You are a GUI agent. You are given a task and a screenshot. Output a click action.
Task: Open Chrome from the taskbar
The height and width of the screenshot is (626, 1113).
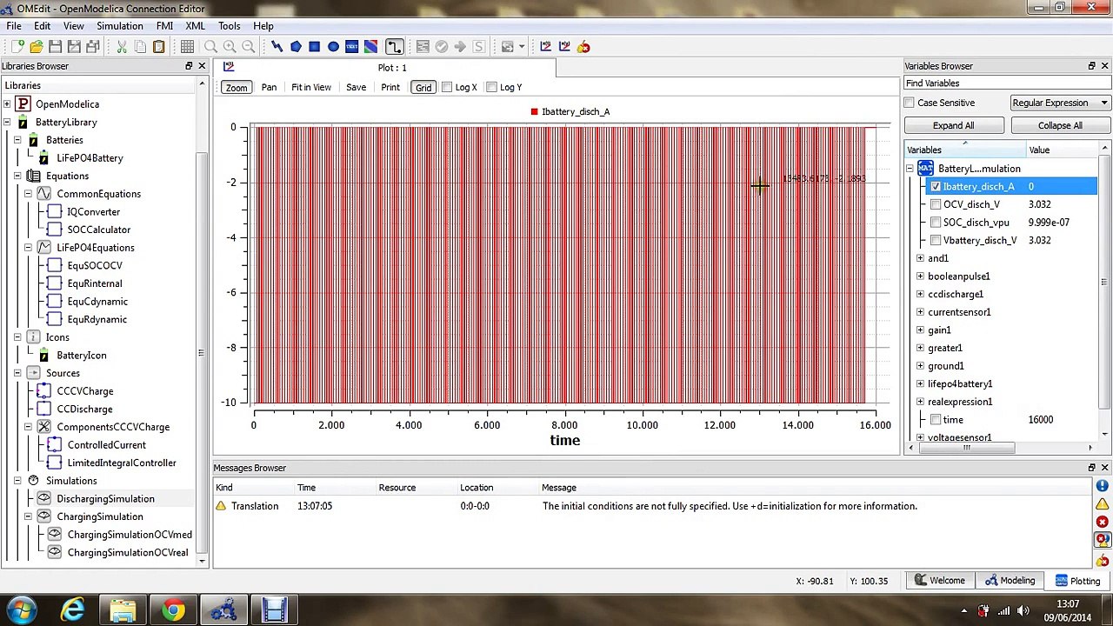174,611
